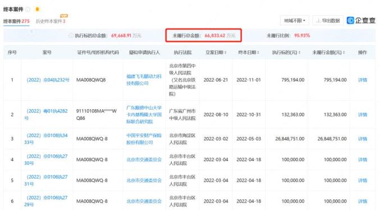Open 福建飞毛腿动力科技有限公司 applicant link
Viewport: 380px width, 210px height.
coord(144,80)
